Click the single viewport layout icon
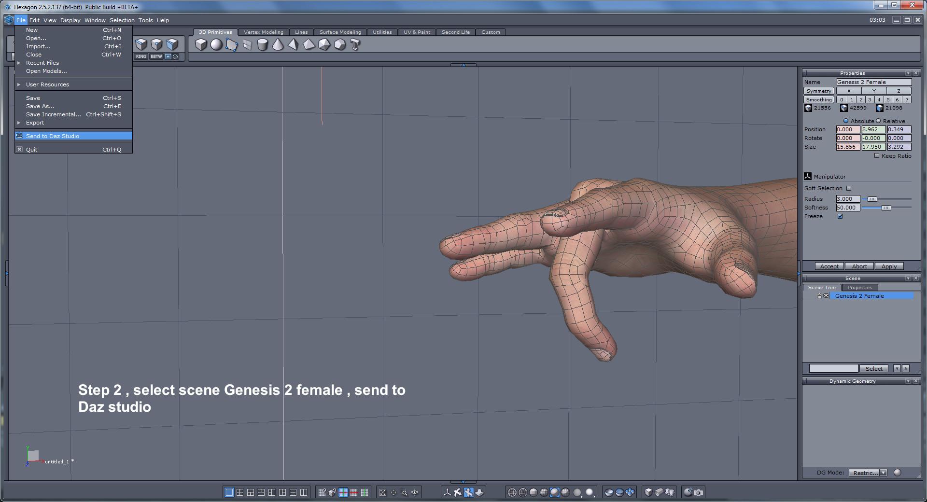 (x=229, y=492)
